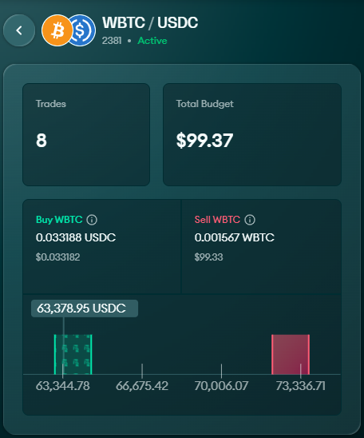Screen dimensions: 364x438
Task: Click the Trades label
Action: click(51, 104)
